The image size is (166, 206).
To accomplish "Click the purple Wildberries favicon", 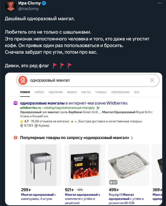I will pyautogui.click(x=16, y=103).
